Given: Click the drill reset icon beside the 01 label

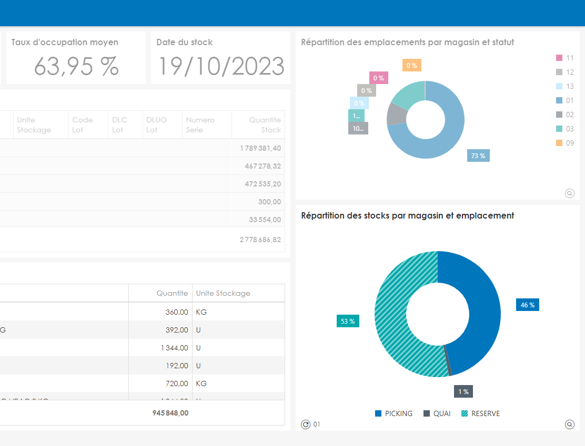Looking at the screenshot, I should pyautogui.click(x=306, y=424).
